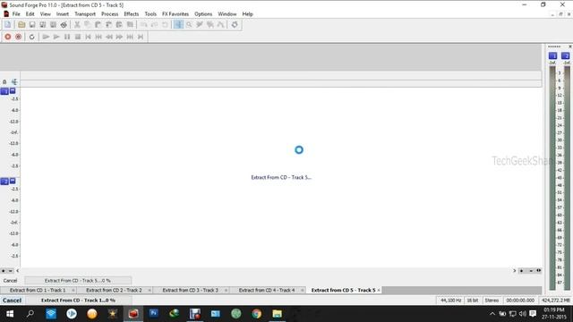
Task: Click the Go to Start transport button
Action: pos(88,37)
